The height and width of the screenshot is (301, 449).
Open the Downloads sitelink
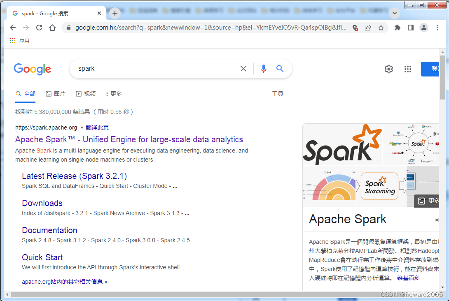coord(42,203)
